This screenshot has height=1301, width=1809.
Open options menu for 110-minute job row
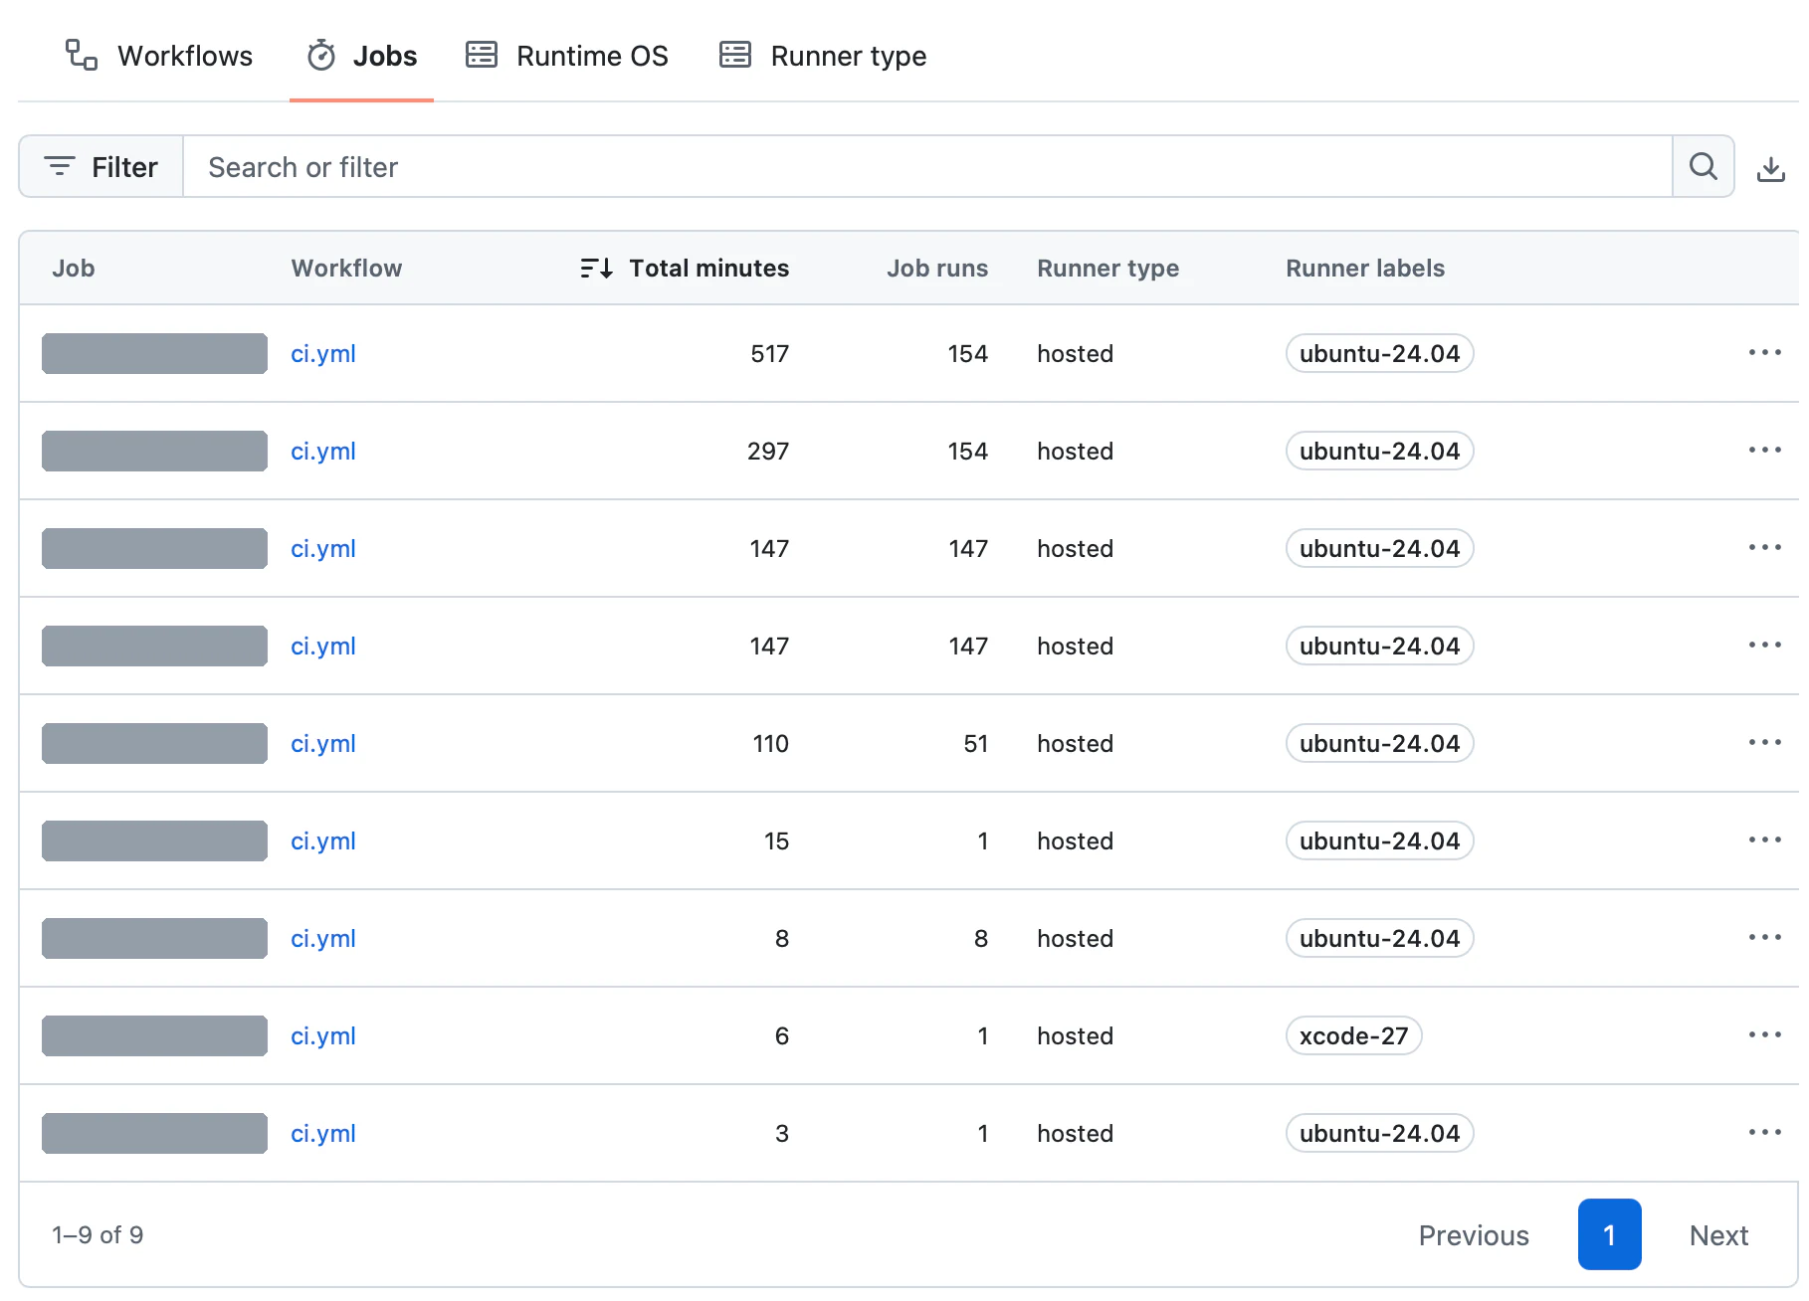pos(1764,743)
